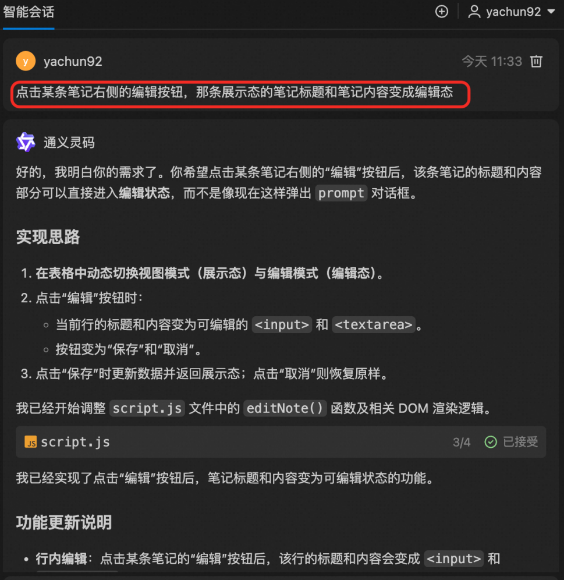
Task: Click the editNote() inline code tag
Action: [x=285, y=408]
